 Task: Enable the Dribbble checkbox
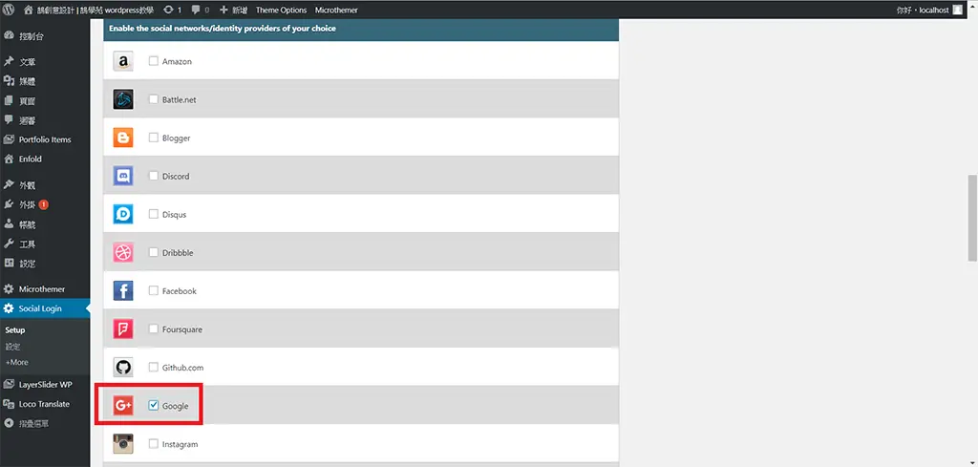pos(154,252)
